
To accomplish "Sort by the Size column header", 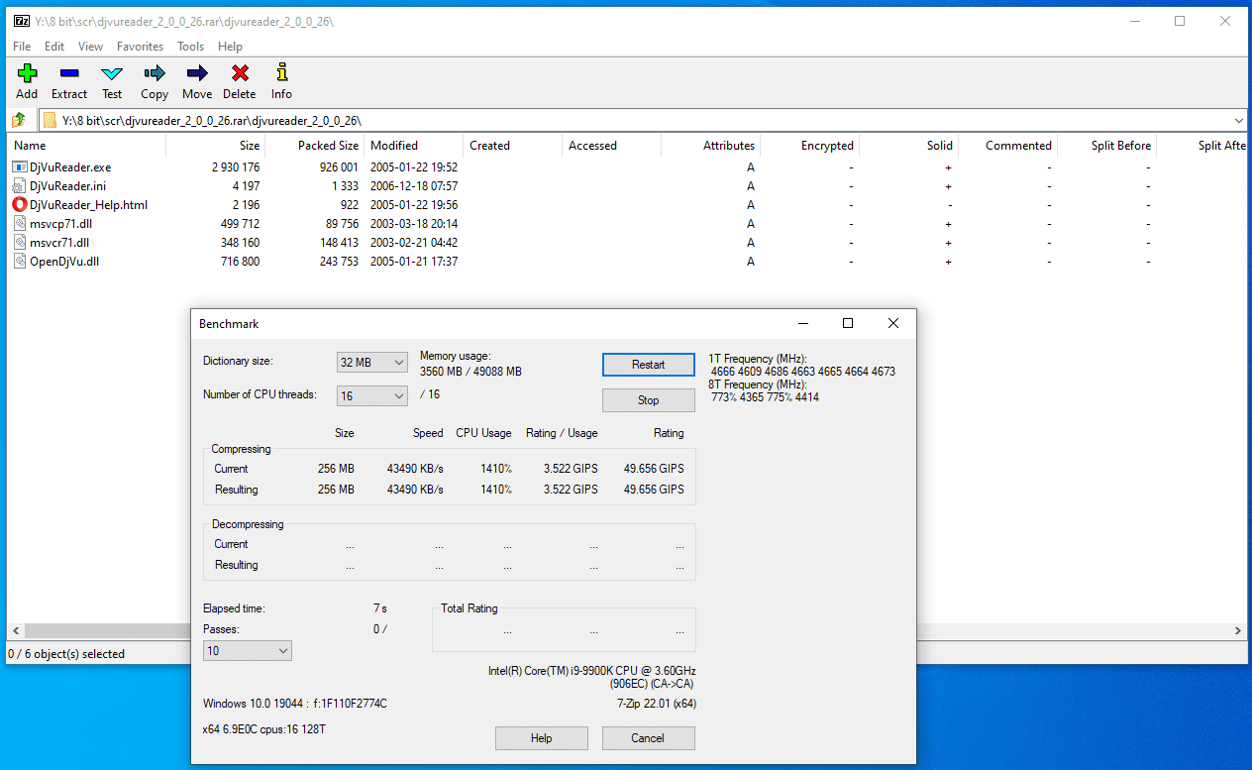I will (215, 146).
